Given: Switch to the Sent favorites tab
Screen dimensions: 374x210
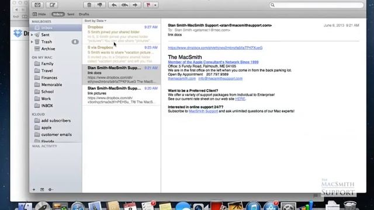Looking at the screenshot, I should point(71,14).
